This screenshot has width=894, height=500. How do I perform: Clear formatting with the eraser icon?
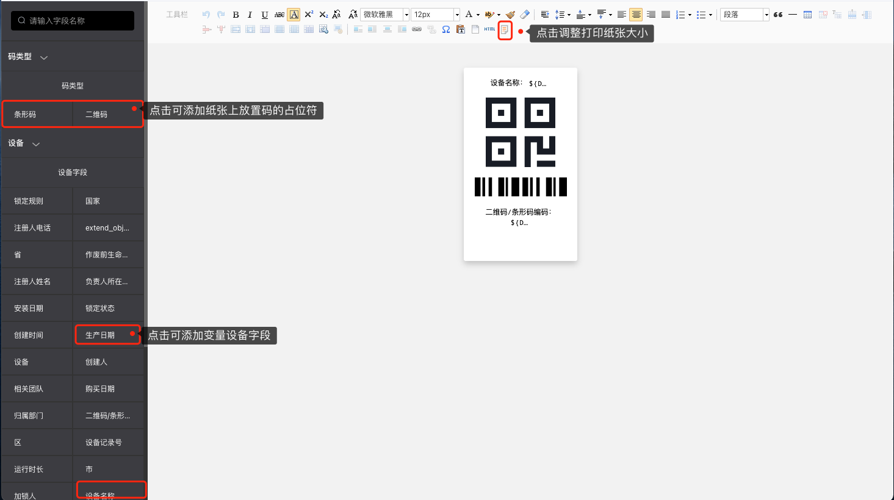click(x=525, y=15)
